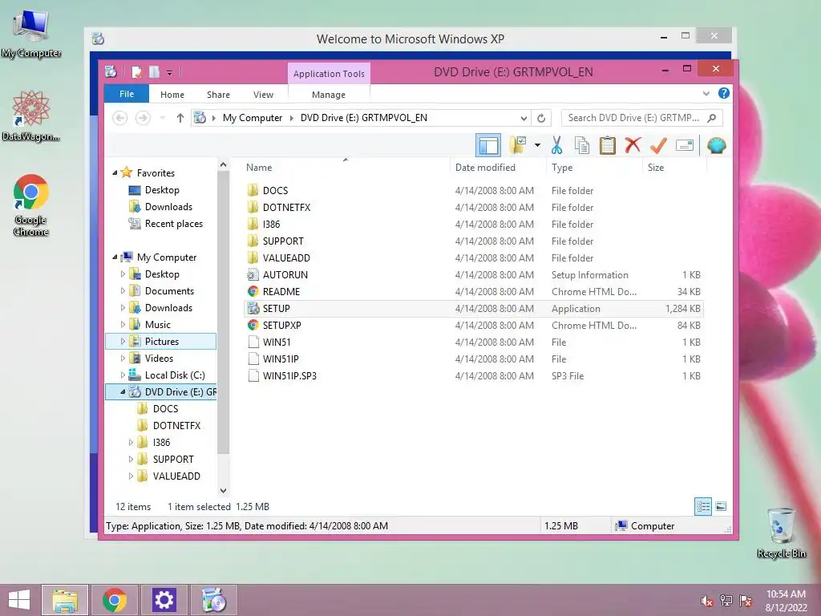Screen dimensions: 821x616
Task: Select the My Computer desktop icon
Action: (30, 35)
